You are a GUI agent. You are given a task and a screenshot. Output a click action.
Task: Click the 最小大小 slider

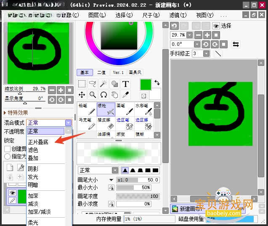[134, 188]
